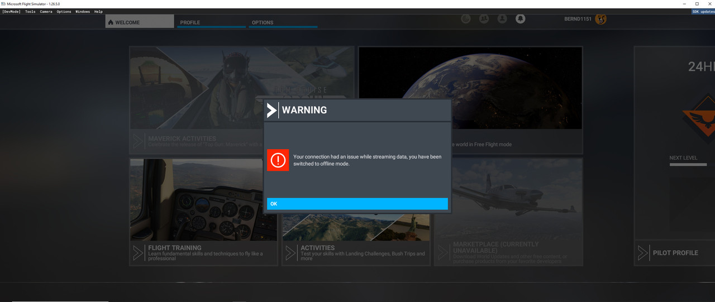Open the Flight Training tile
This screenshot has width=715, height=302.
click(203, 212)
